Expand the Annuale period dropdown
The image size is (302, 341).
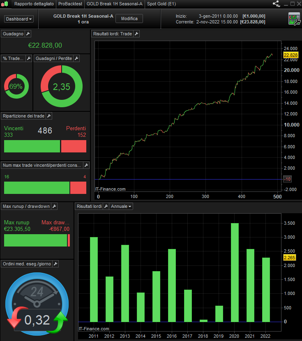click(x=121, y=206)
